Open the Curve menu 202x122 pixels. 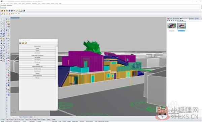[11, 4]
